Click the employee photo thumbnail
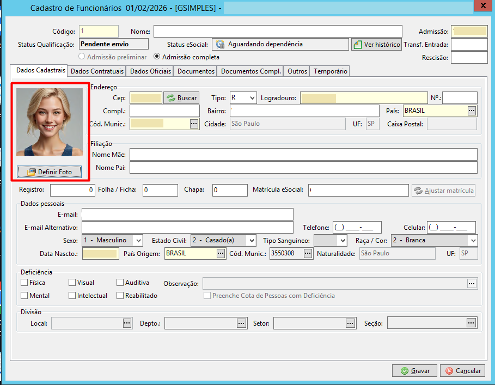The height and width of the screenshot is (385, 495). pyautogui.click(x=50, y=122)
